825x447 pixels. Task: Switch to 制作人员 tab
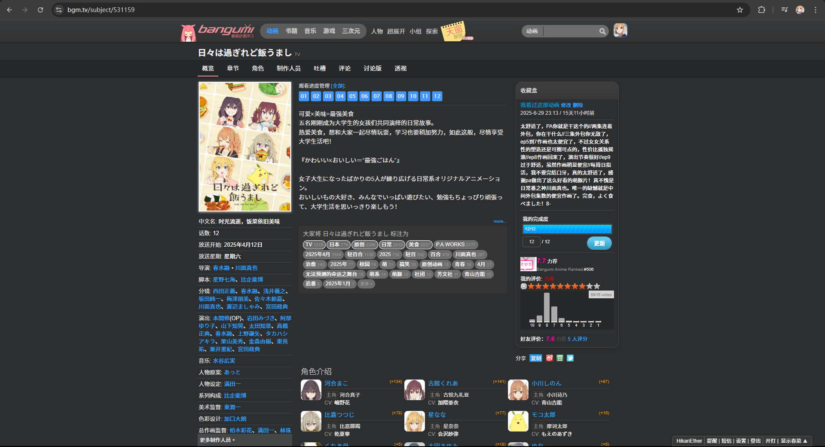[x=289, y=68]
